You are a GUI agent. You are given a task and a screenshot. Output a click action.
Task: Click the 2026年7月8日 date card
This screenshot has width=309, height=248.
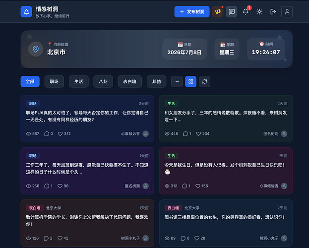(x=185, y=49)
